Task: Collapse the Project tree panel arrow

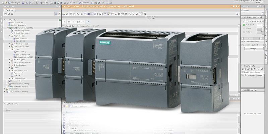Action: click(x=60, y=6)
